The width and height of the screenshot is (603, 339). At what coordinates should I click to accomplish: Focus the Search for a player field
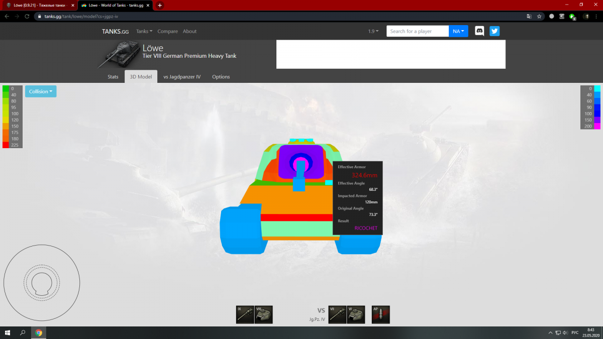click(417, 31)
